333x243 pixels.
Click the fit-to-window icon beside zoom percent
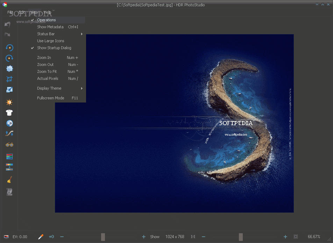click(x=296, y=237)
